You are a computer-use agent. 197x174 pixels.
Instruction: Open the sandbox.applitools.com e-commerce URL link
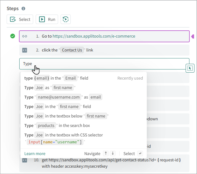point(94,36)
